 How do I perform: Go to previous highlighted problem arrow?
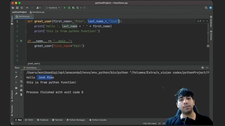pos(204,21)
